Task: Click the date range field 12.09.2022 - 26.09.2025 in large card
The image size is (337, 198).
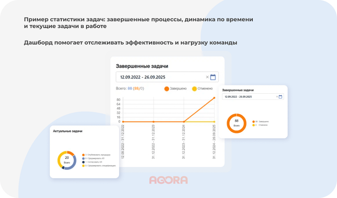Action: (x=160, y=77)
